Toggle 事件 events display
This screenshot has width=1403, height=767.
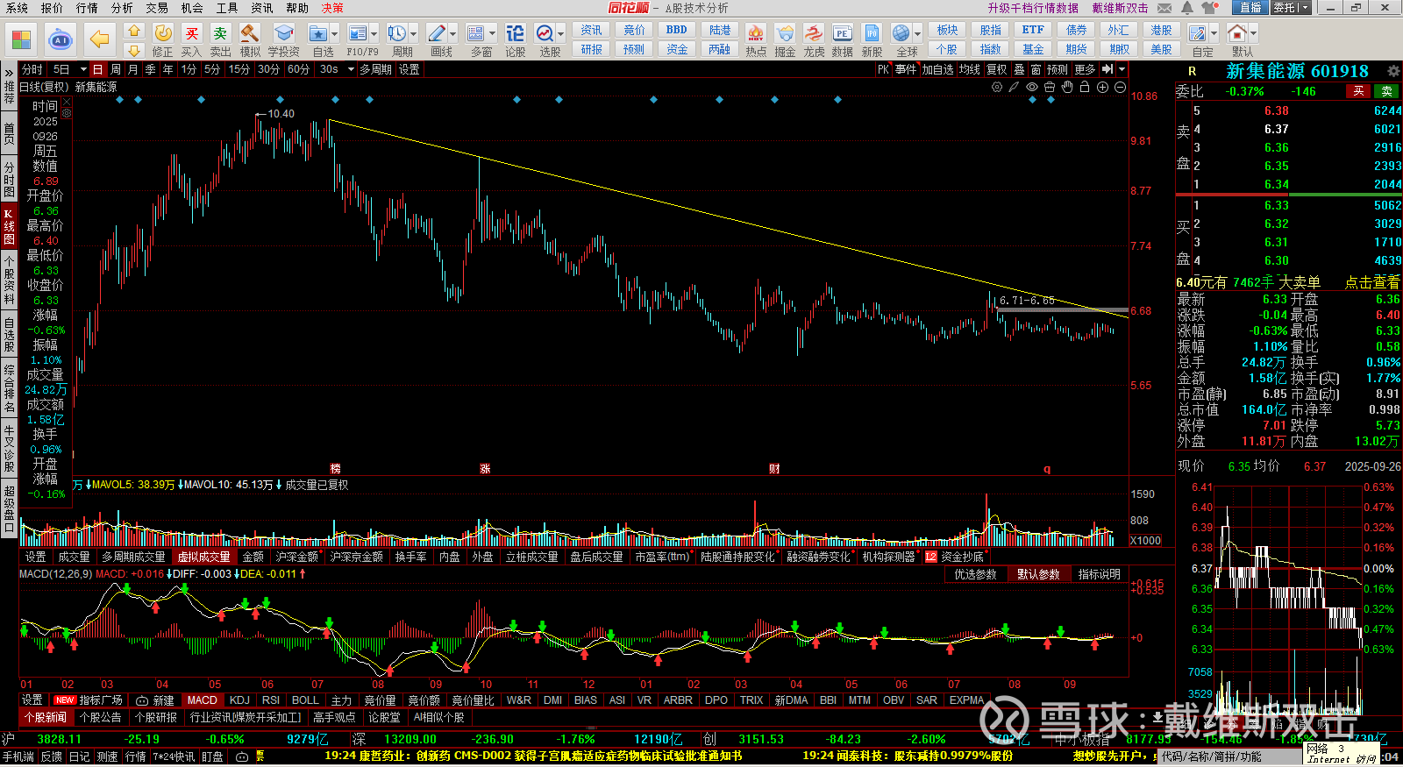click(x=906, y=69)
